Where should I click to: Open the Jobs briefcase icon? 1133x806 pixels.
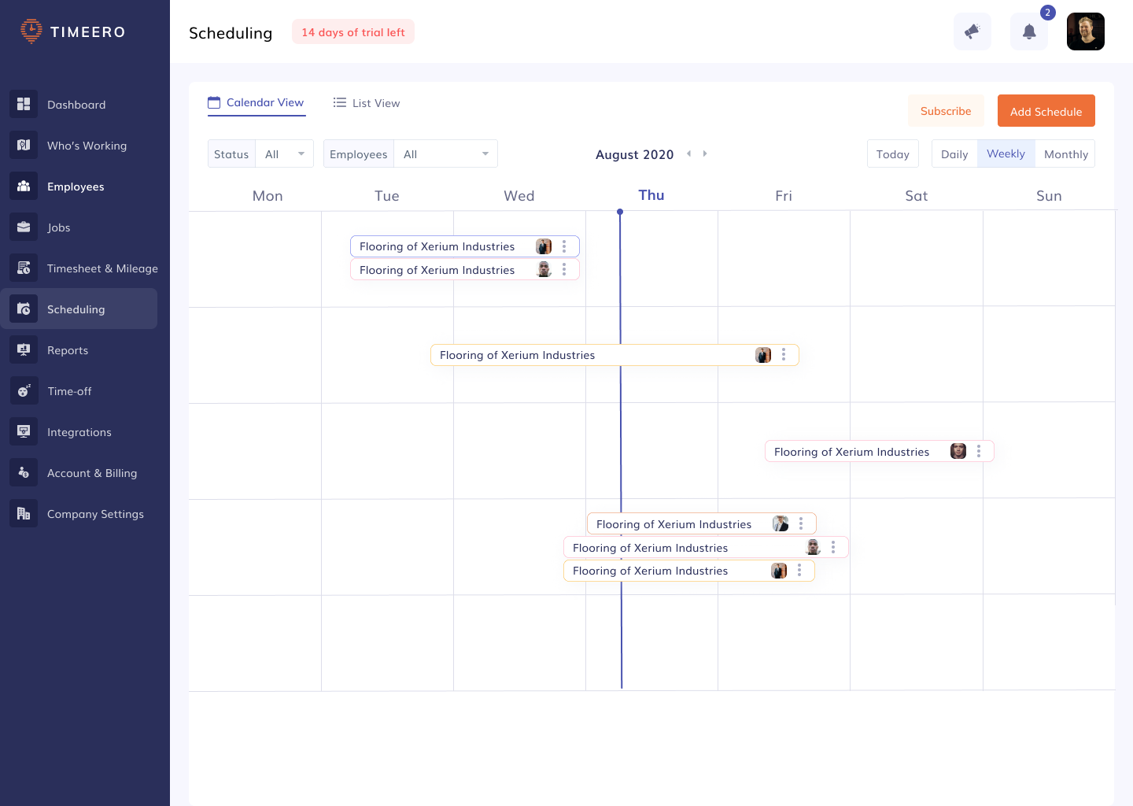click(24, 227)
